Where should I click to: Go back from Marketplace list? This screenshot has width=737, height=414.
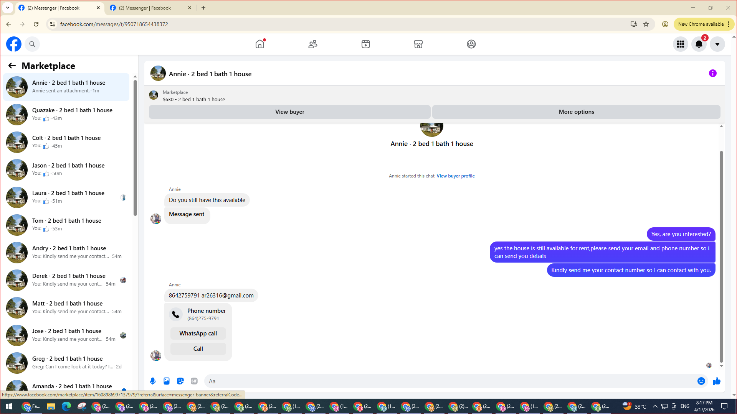click(x=12, y=66)
